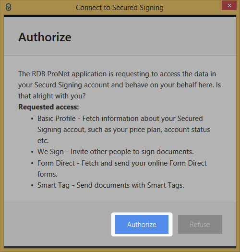This screenshot has width=240, height=252.
Task: Click the Secured Signing padlock icon
Action: tap(8, 7)
